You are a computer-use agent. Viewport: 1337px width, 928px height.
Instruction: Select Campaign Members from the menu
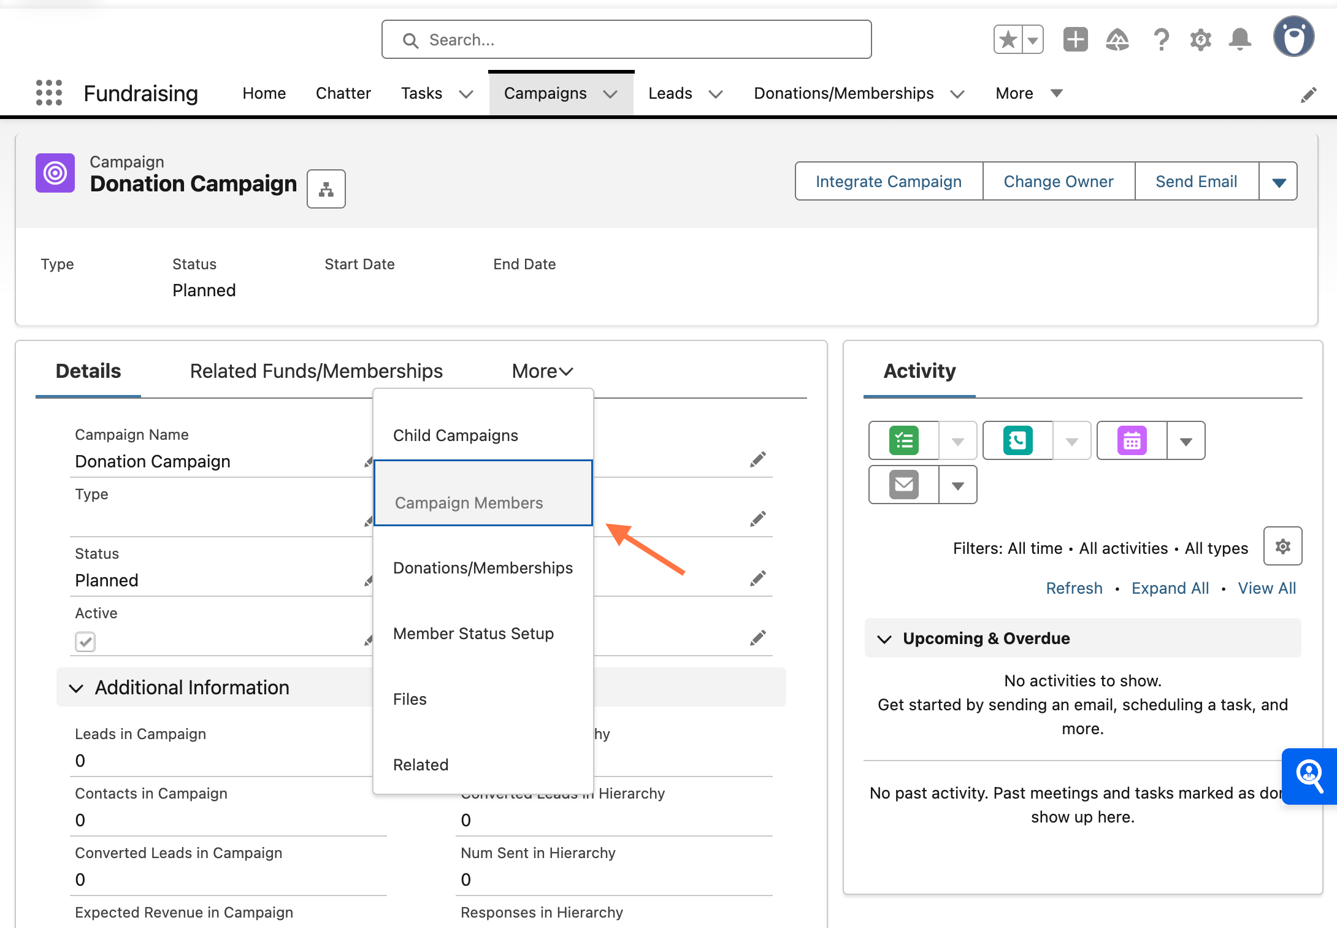click(x=483, y=493)
